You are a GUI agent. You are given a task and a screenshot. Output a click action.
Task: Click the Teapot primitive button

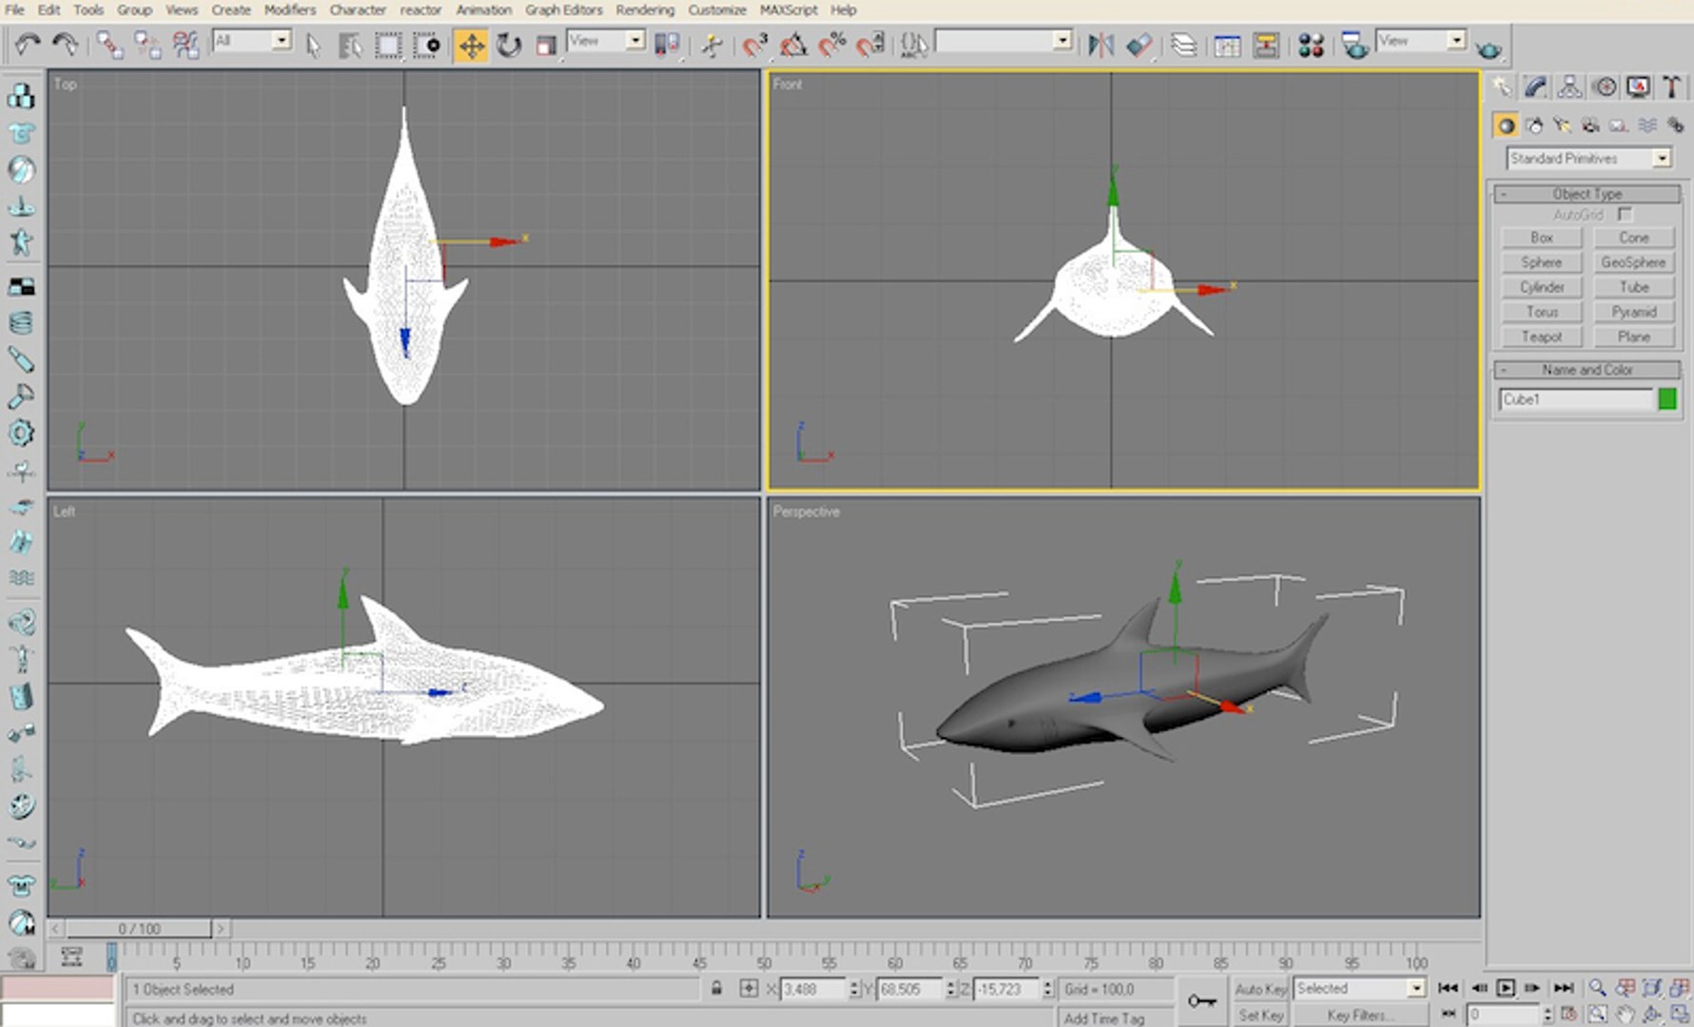[x=1541, y=337]
